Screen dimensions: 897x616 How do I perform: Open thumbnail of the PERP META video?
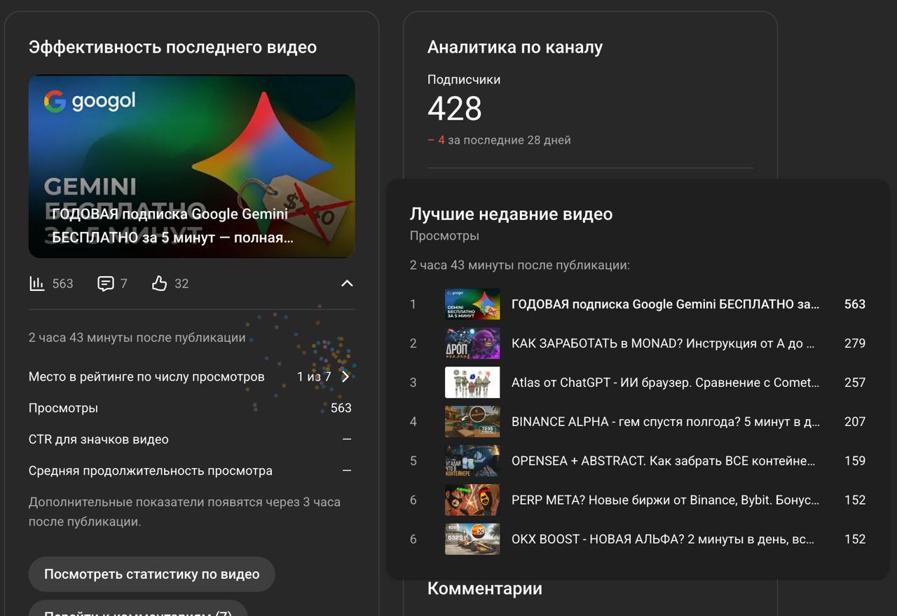(x=472, y=500)
